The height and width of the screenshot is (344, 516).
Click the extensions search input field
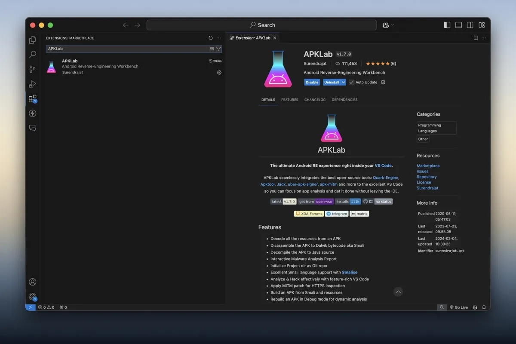tap(127, 49)
